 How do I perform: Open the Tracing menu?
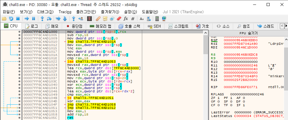65,12
